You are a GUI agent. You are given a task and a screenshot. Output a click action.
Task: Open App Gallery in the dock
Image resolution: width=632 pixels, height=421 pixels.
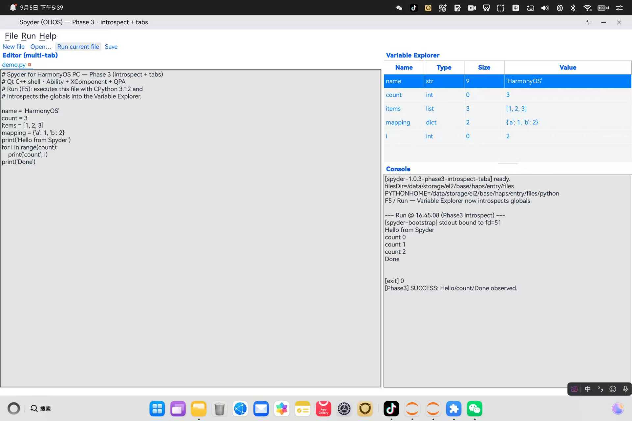323,409
